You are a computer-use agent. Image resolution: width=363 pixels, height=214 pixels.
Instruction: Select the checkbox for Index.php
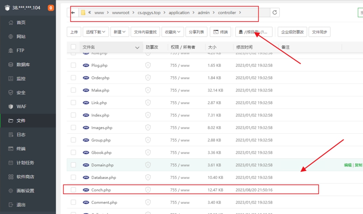(73, 115)
